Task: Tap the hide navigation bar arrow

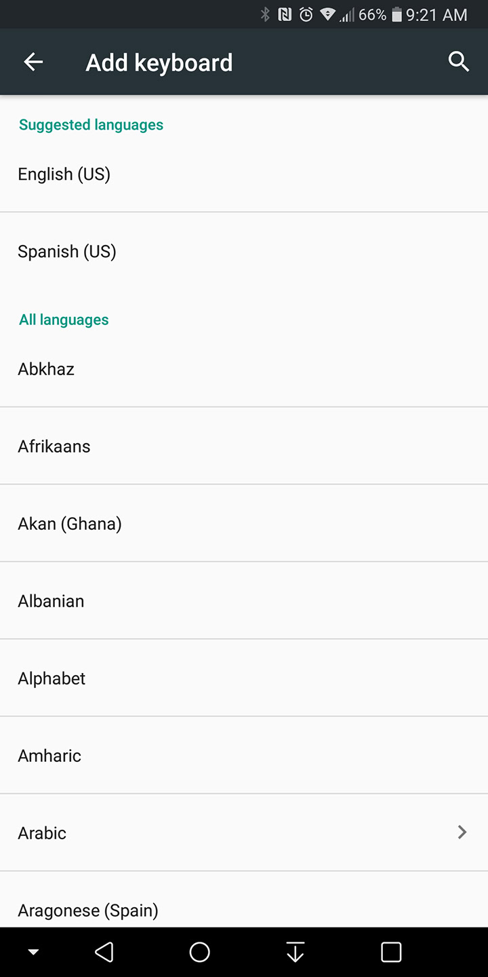Action: click(x=33, y=953)
